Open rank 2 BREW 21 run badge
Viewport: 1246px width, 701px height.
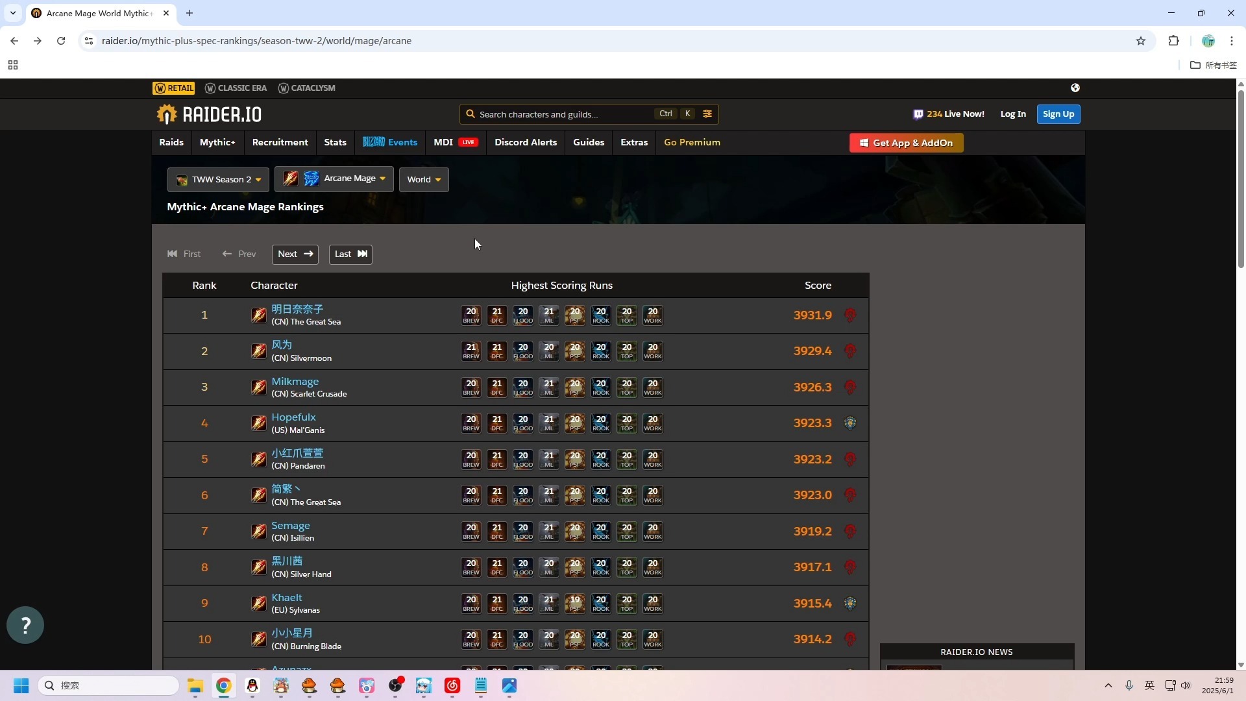(471, 351)
